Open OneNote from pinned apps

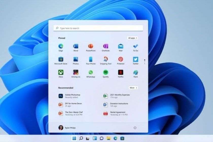point(105,48)
